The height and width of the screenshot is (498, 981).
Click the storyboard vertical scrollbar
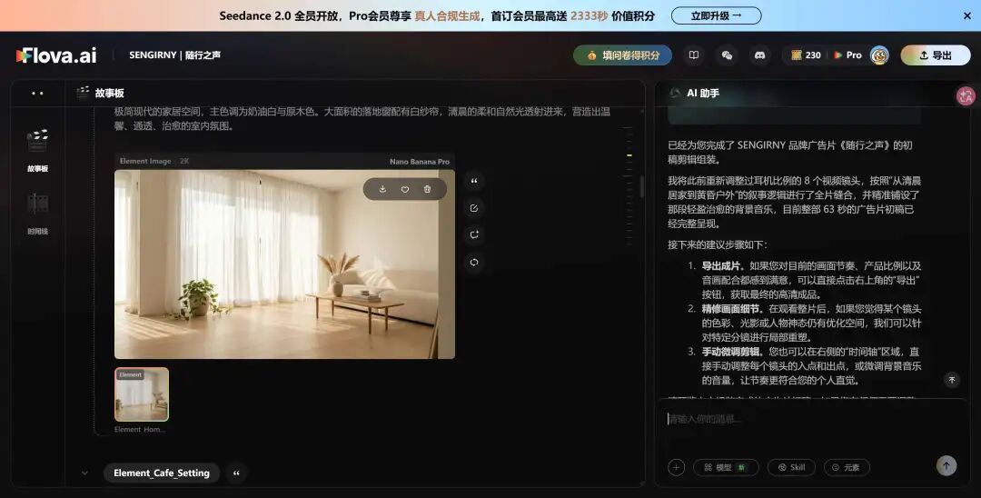pyautogui.click(x=640, y=186)
